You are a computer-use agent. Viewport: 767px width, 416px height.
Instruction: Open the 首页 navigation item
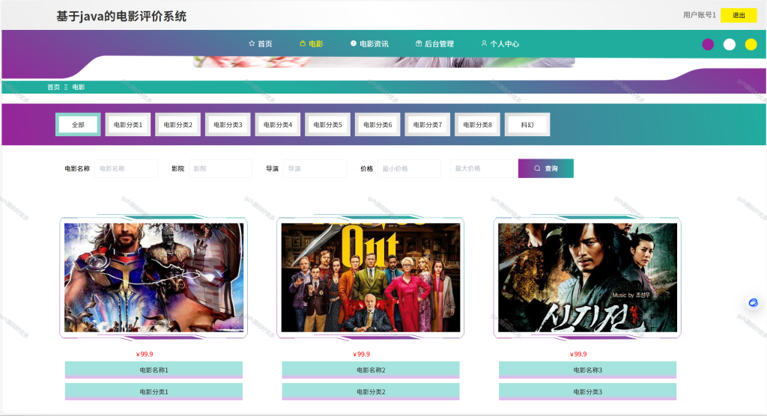(260, 44)
